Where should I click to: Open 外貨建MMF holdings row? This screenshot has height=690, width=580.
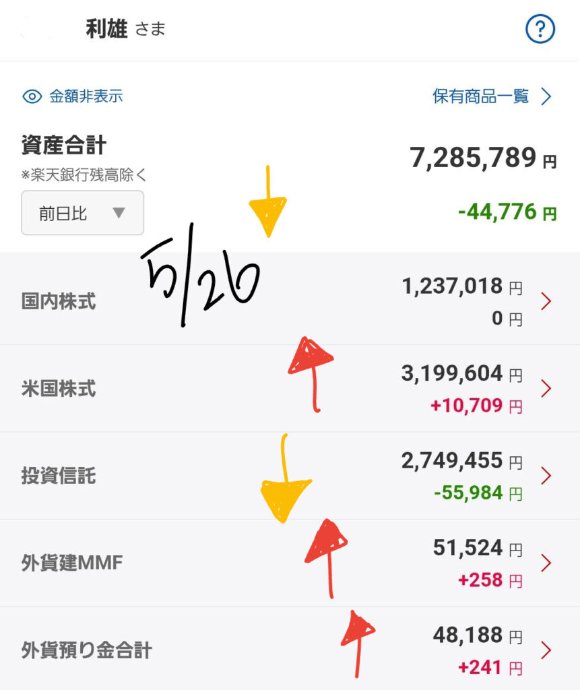[290, 563]
